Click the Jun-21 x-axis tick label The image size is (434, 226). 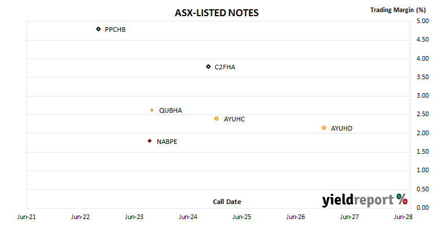pos(26,217)
